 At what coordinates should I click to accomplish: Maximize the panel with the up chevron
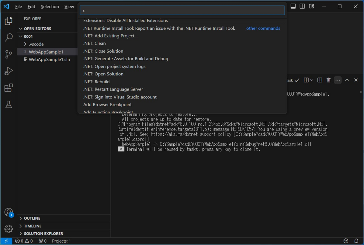[x=347, y=80]
